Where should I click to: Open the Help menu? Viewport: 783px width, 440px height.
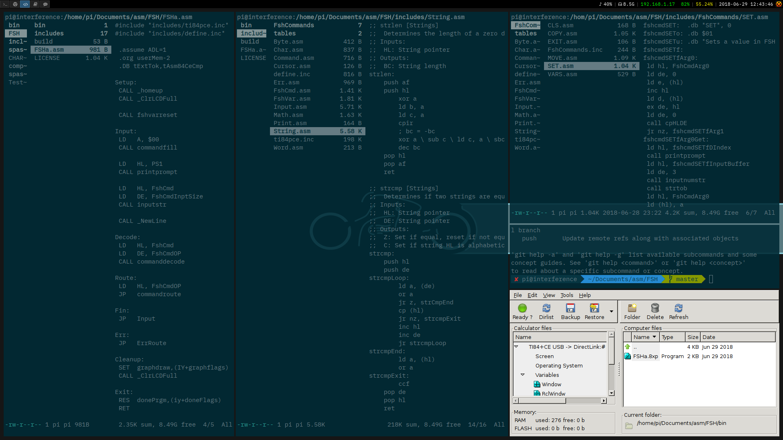point(585,295)
